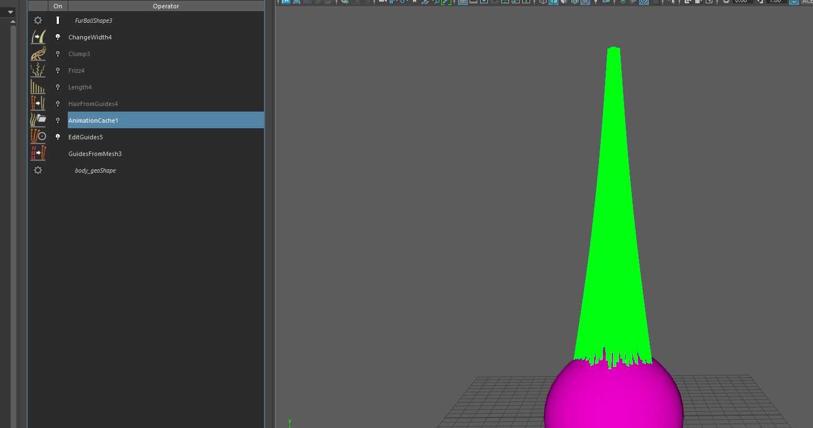Click the FurBallShape3 gear icon
The width and height of the screenshot is (813, 428).
38,21
